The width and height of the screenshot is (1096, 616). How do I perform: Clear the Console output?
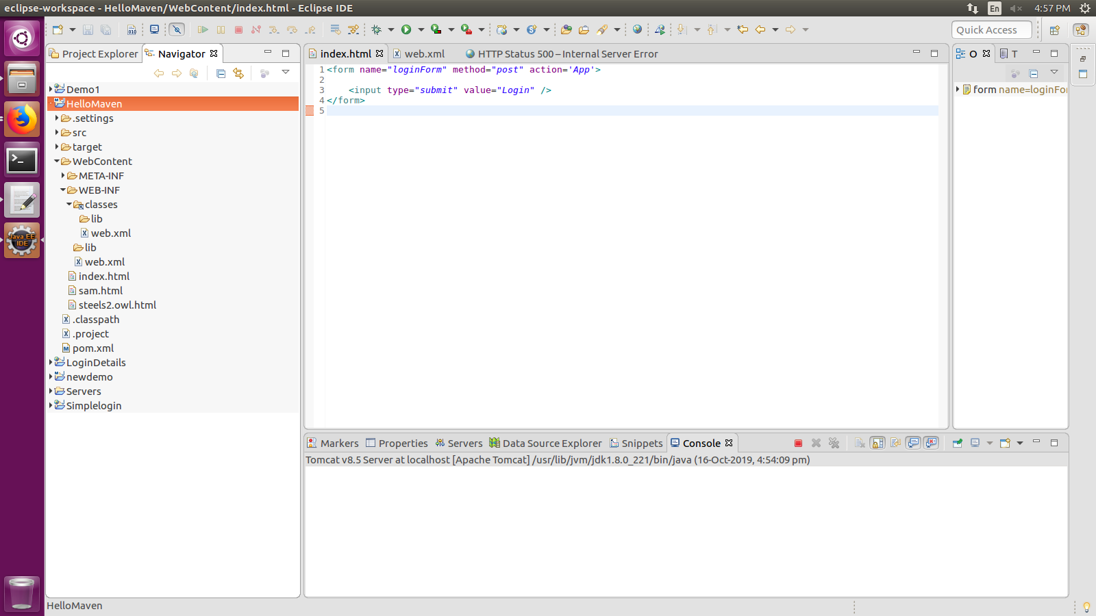tap(860, 443)
